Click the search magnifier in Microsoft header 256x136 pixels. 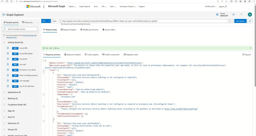[x=226, y=6]
